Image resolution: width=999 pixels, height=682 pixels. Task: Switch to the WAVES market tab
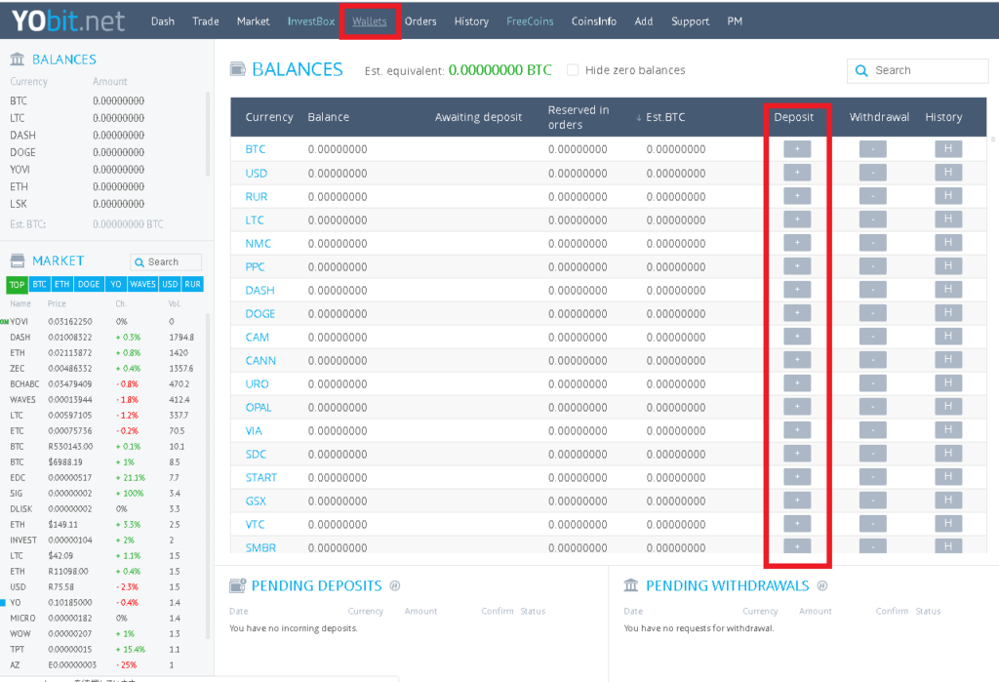coord(142,284)
